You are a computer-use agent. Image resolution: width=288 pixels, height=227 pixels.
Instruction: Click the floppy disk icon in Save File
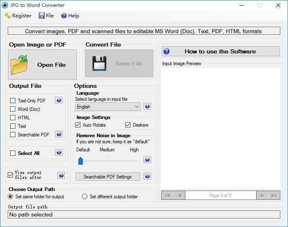pyautogui.click(x=99, y=64)
